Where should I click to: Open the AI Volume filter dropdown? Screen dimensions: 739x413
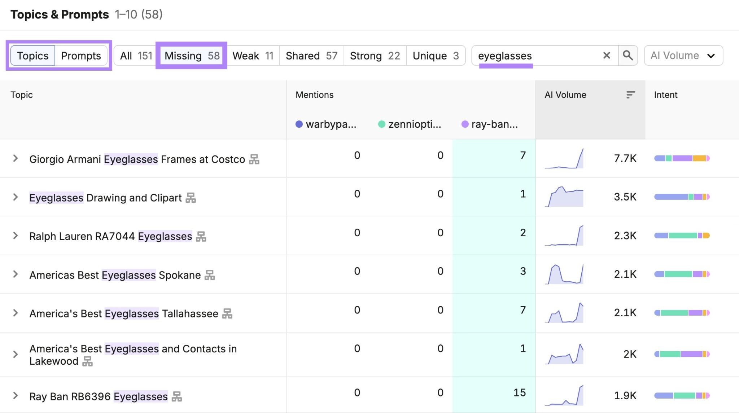pyautogui.click(x=683, y=56)
